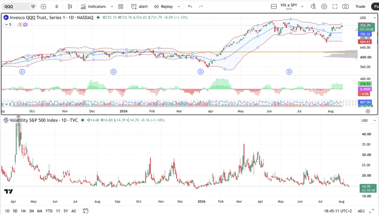Toggle ADJ adjusted data setting
Screen dimensions: 379x215
click(x=361, y=211)
